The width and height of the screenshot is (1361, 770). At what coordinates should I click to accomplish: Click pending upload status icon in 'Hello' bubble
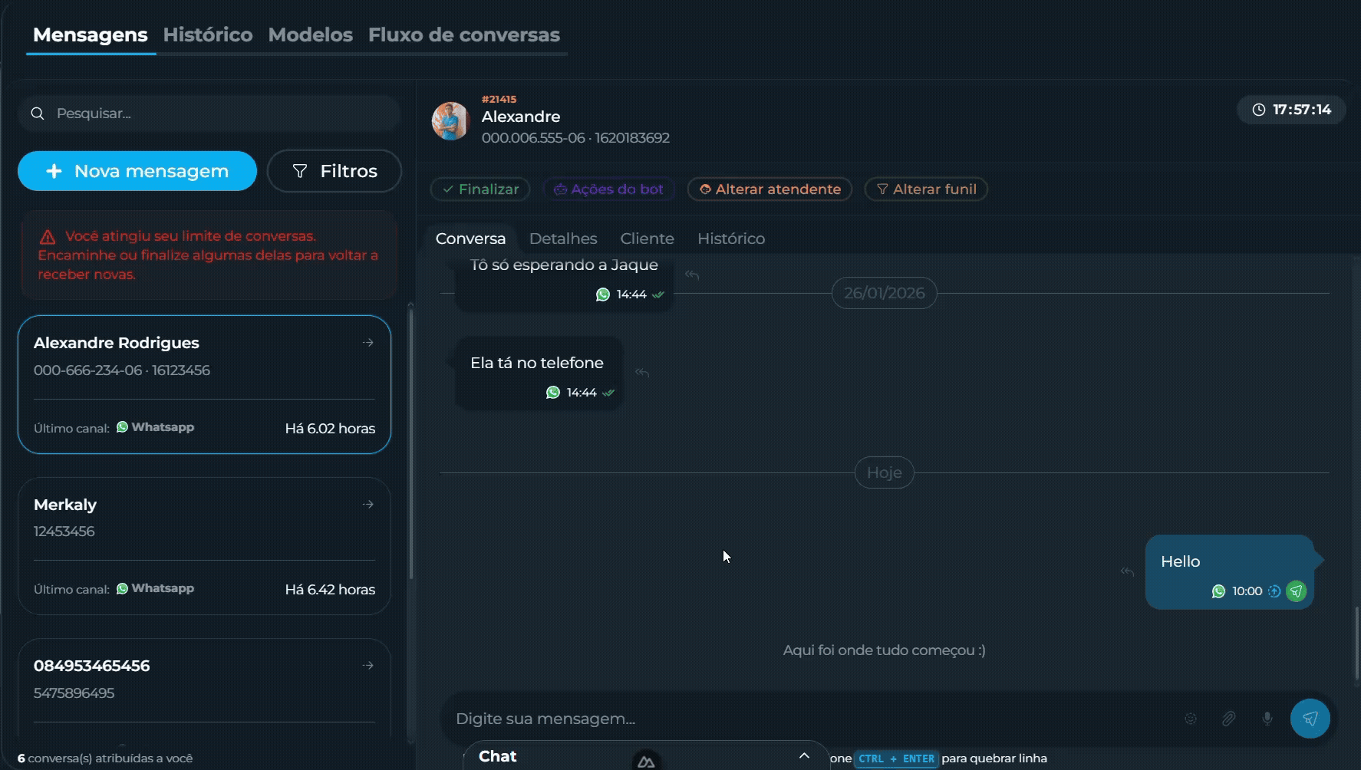(x=1274, y=591)
